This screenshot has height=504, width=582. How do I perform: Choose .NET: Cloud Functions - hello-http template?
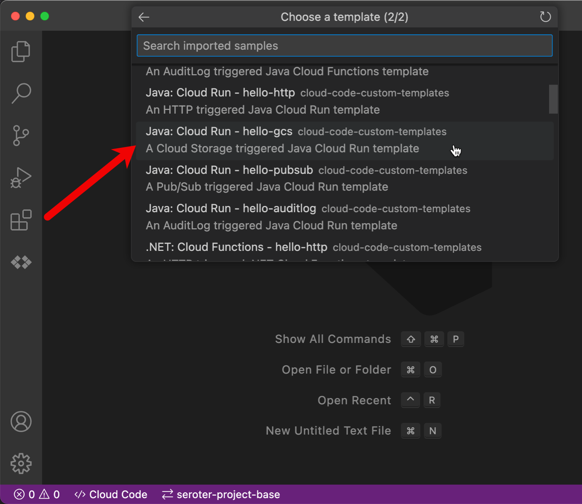313,248
